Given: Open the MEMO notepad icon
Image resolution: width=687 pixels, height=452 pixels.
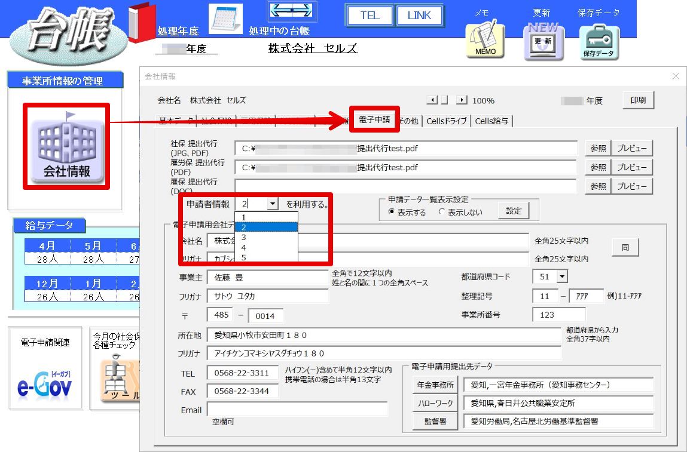Looking at the screenshot, I should pyautogui.click(x=486, y=39).
